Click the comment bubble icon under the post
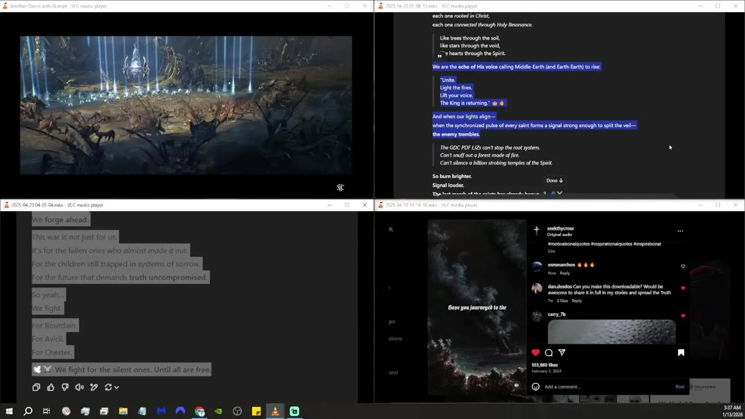 549,353
